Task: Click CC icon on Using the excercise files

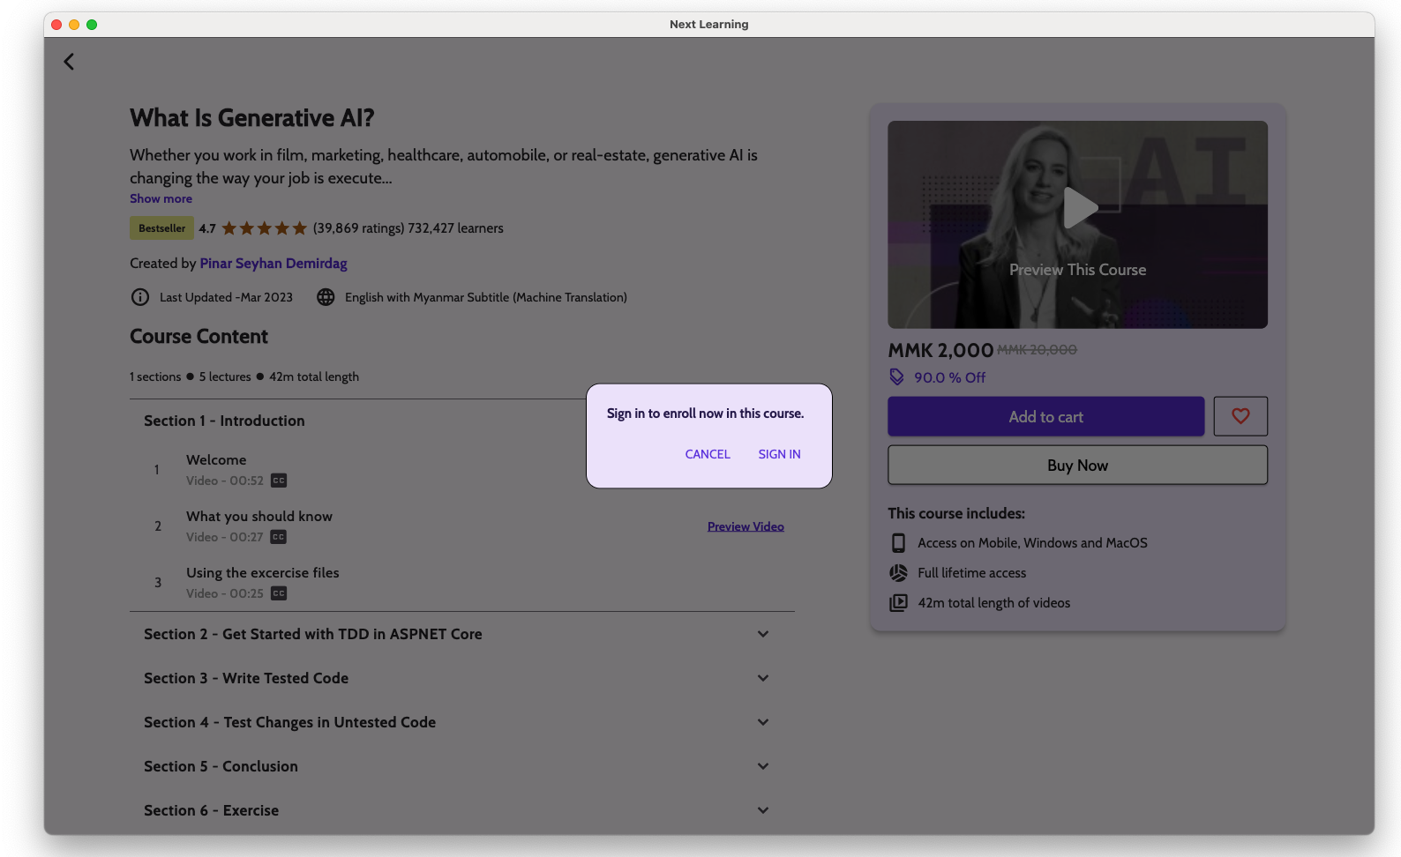Action: tap(279, 593)
